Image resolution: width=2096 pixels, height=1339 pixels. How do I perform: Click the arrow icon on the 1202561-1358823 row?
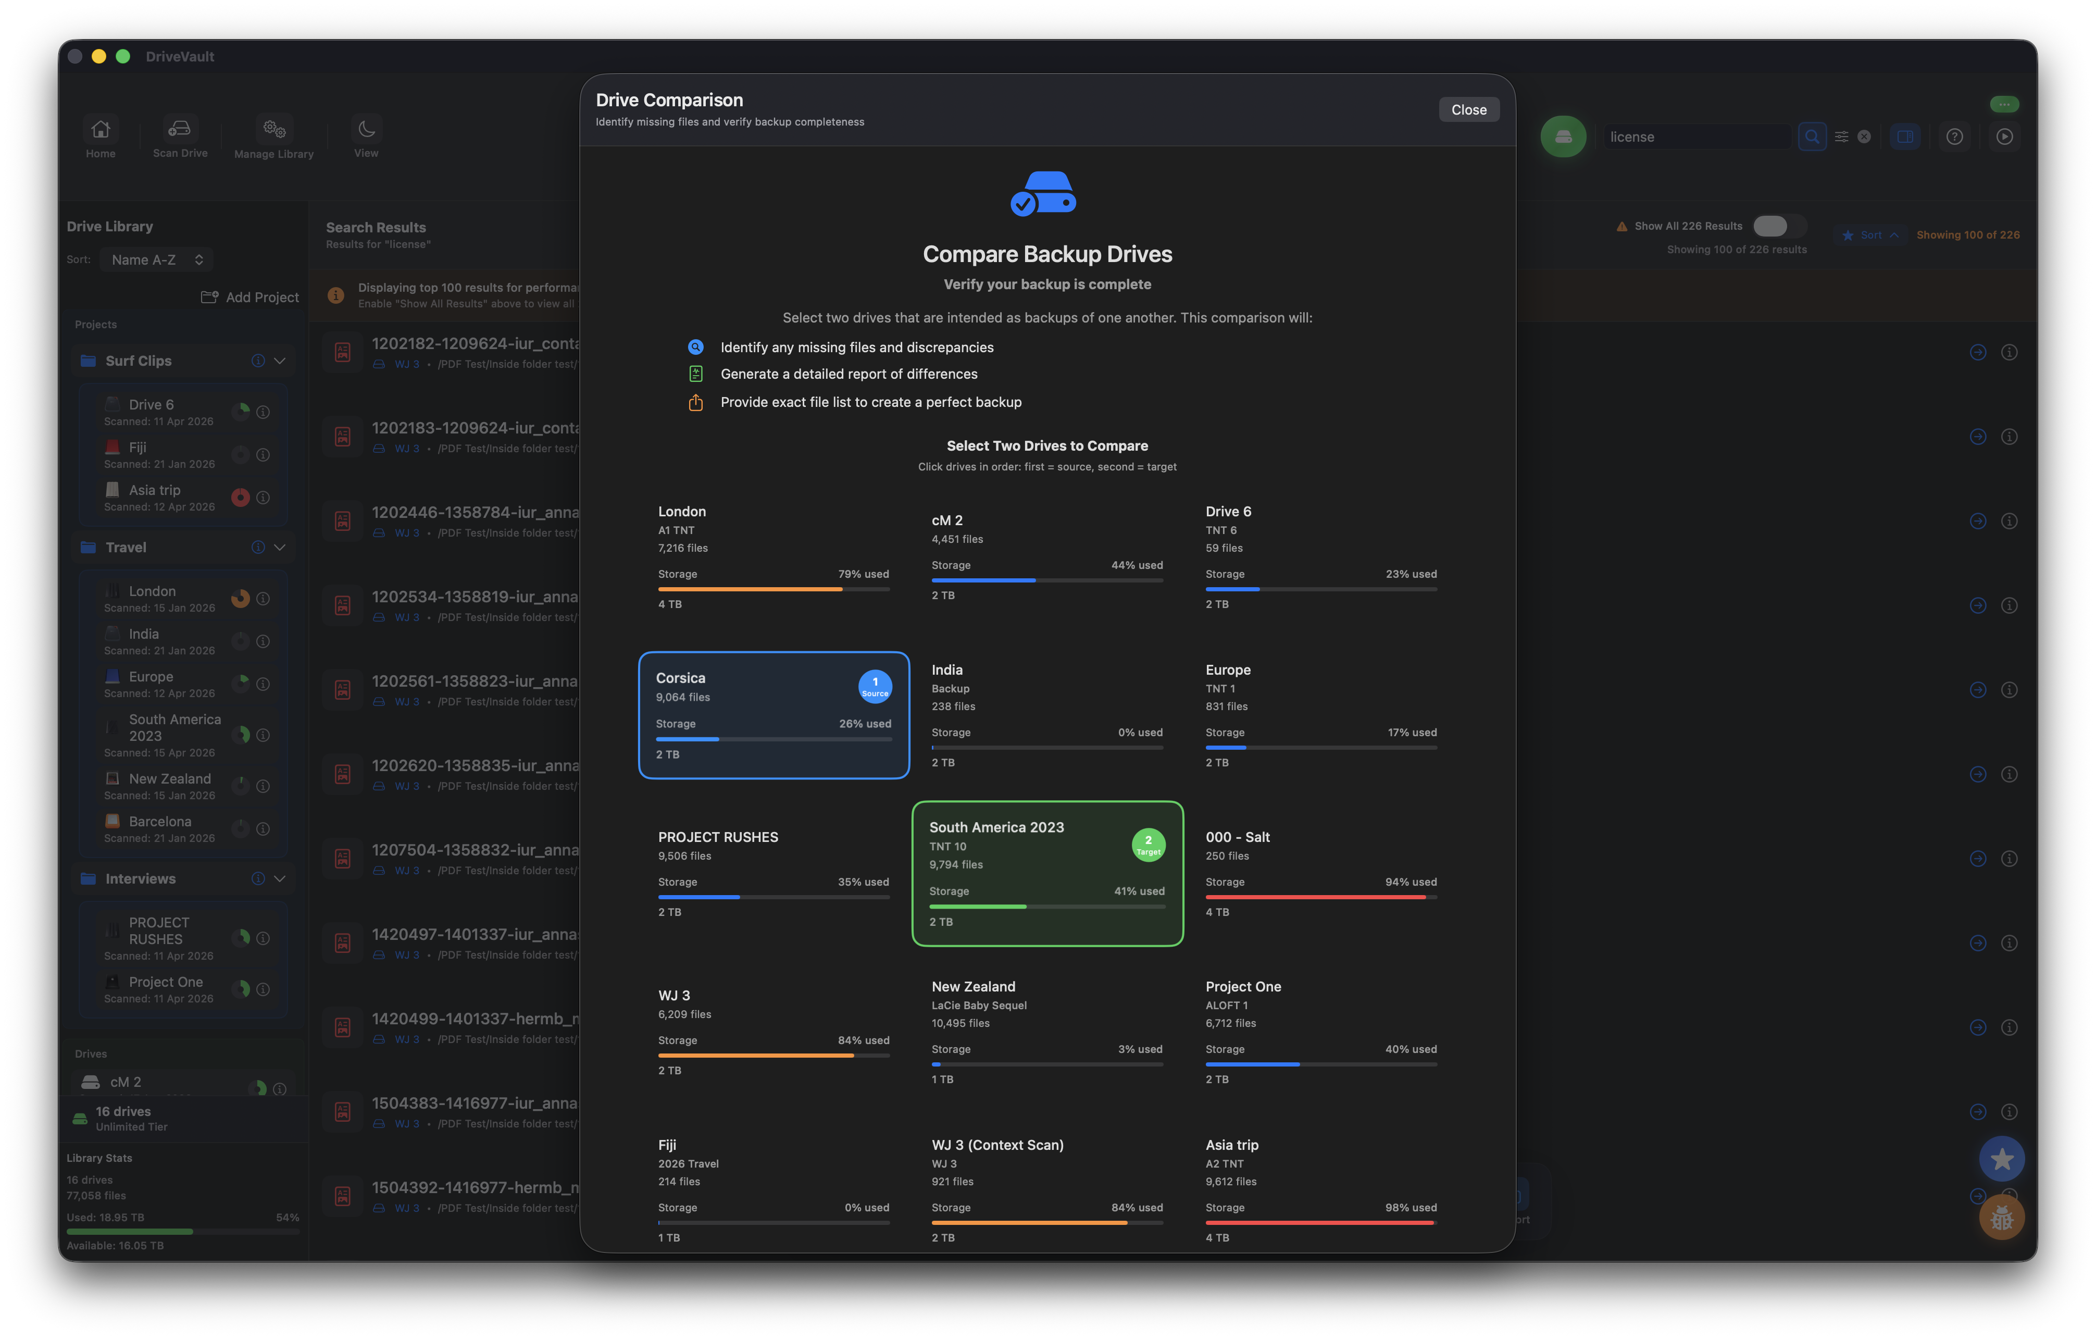point(1978,689)
